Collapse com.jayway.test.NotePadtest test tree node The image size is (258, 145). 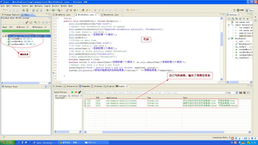tap(3, 36)
